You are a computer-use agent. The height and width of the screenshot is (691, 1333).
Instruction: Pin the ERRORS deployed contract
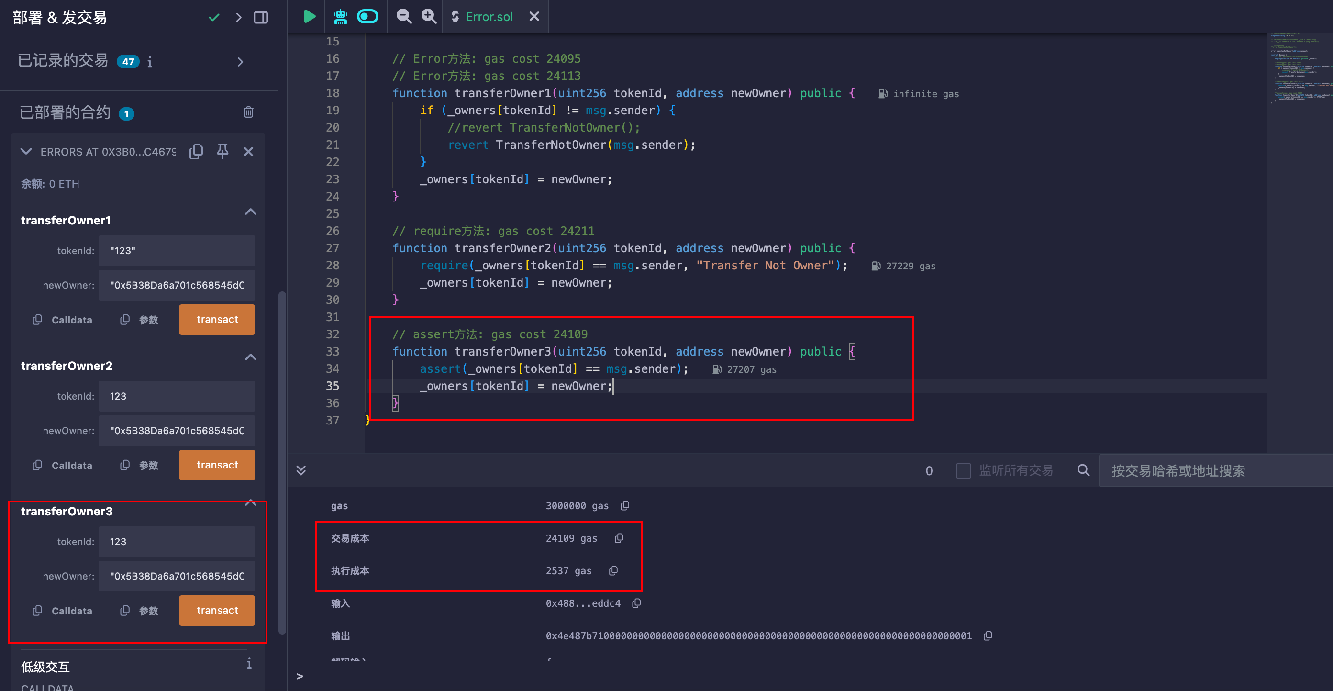point(222,152)
